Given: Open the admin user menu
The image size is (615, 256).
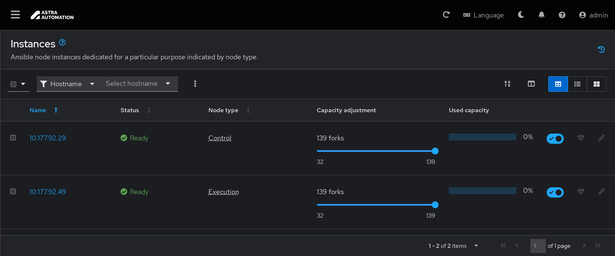Looking at the screenshot, I should 593,15.
